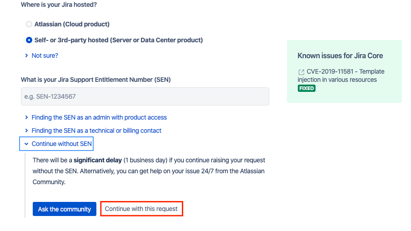Click the chevron beside "technical or billing contact"

tap(27, 131)
